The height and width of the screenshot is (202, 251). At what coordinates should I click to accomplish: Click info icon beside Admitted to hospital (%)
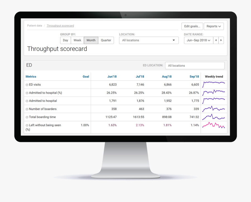pyautogui.click(x=27, y=93)
